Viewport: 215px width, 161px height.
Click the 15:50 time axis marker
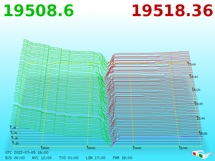203,134
